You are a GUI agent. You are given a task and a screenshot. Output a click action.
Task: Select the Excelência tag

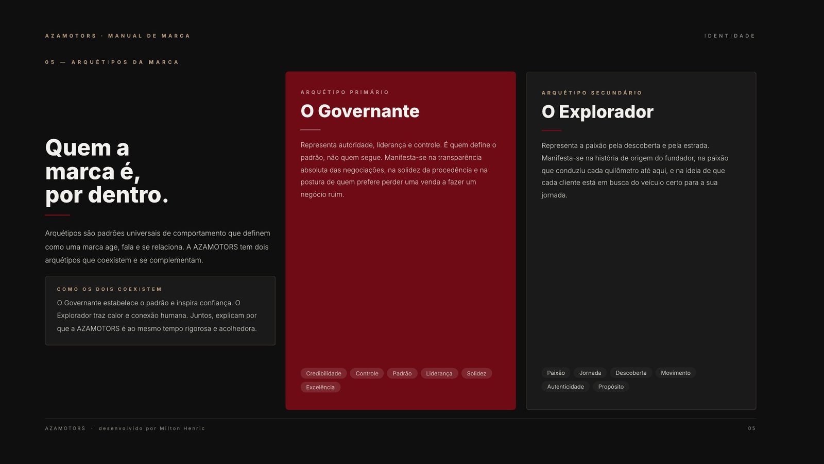[x=320, y=387]
